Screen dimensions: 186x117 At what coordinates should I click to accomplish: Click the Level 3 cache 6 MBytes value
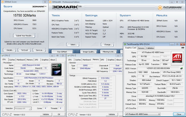[x=47, y=102]
